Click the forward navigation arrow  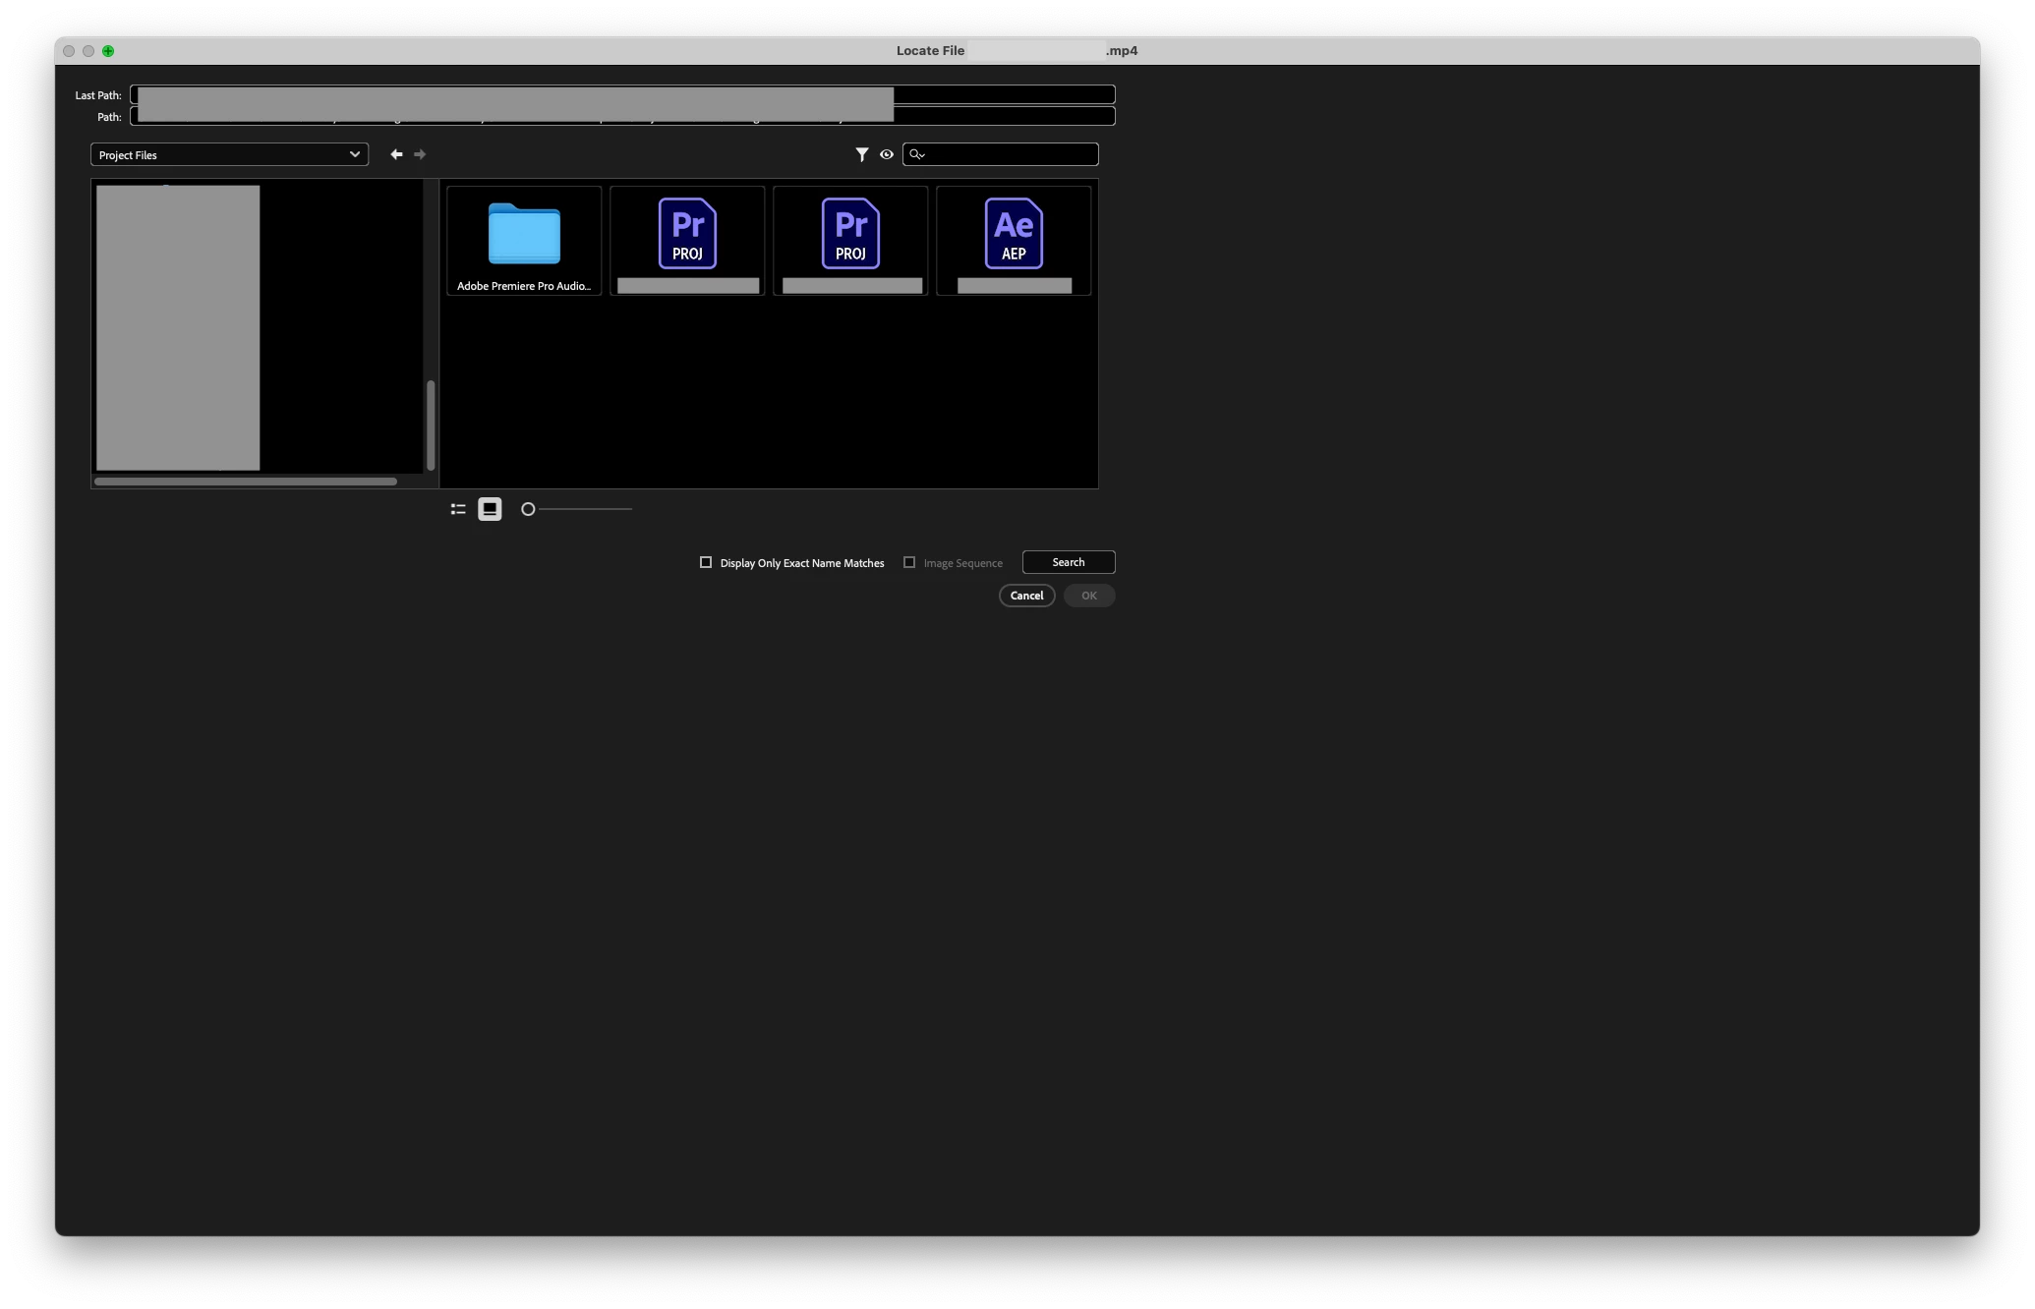click(420, 154)
